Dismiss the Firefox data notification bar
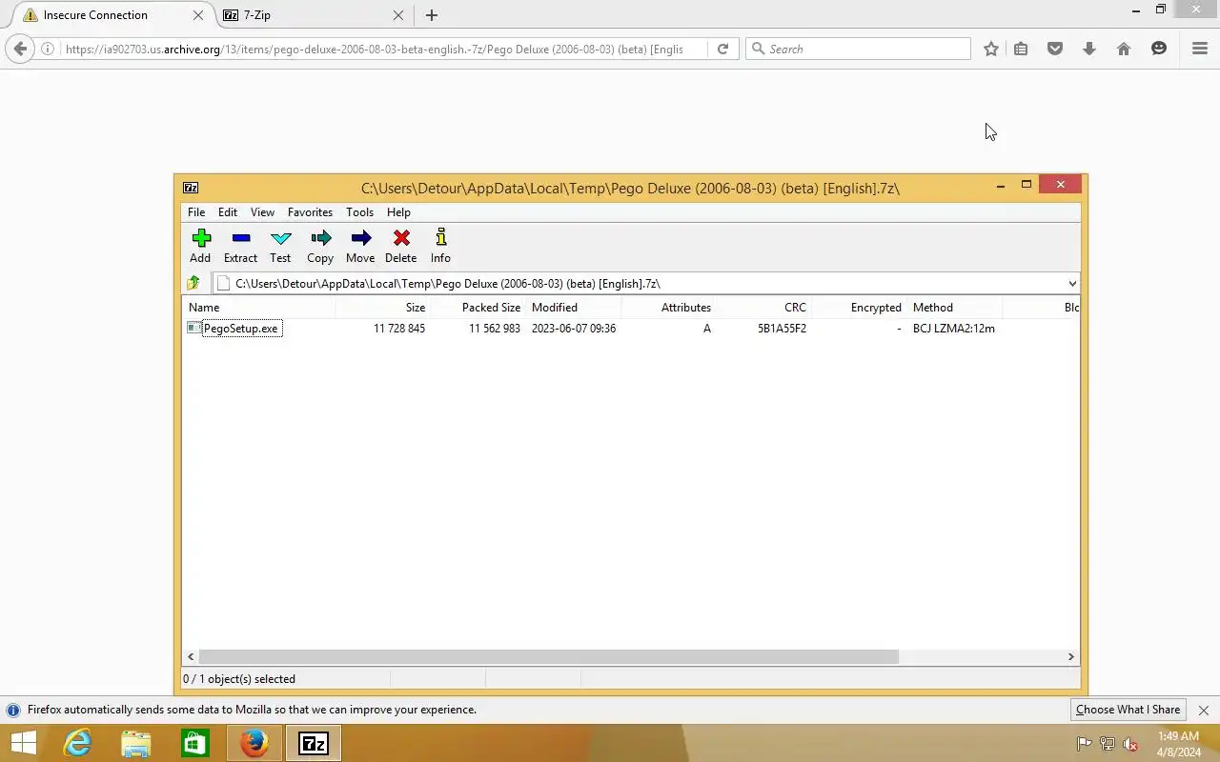 [1204, 711]
